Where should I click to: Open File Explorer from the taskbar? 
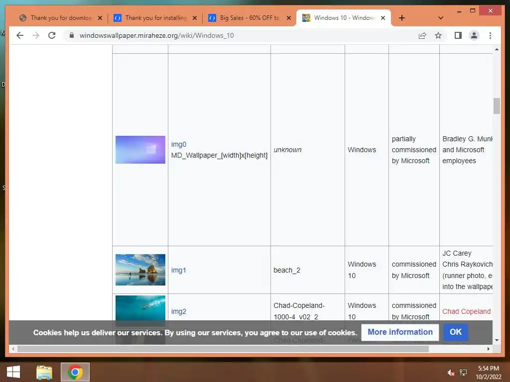[44, 372]
